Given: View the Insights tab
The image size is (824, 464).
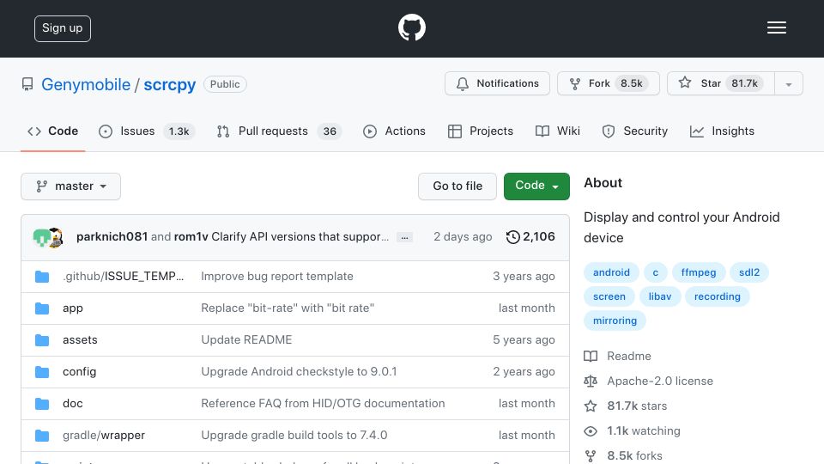Looking at the screenshot, I should tap(722, 131).
